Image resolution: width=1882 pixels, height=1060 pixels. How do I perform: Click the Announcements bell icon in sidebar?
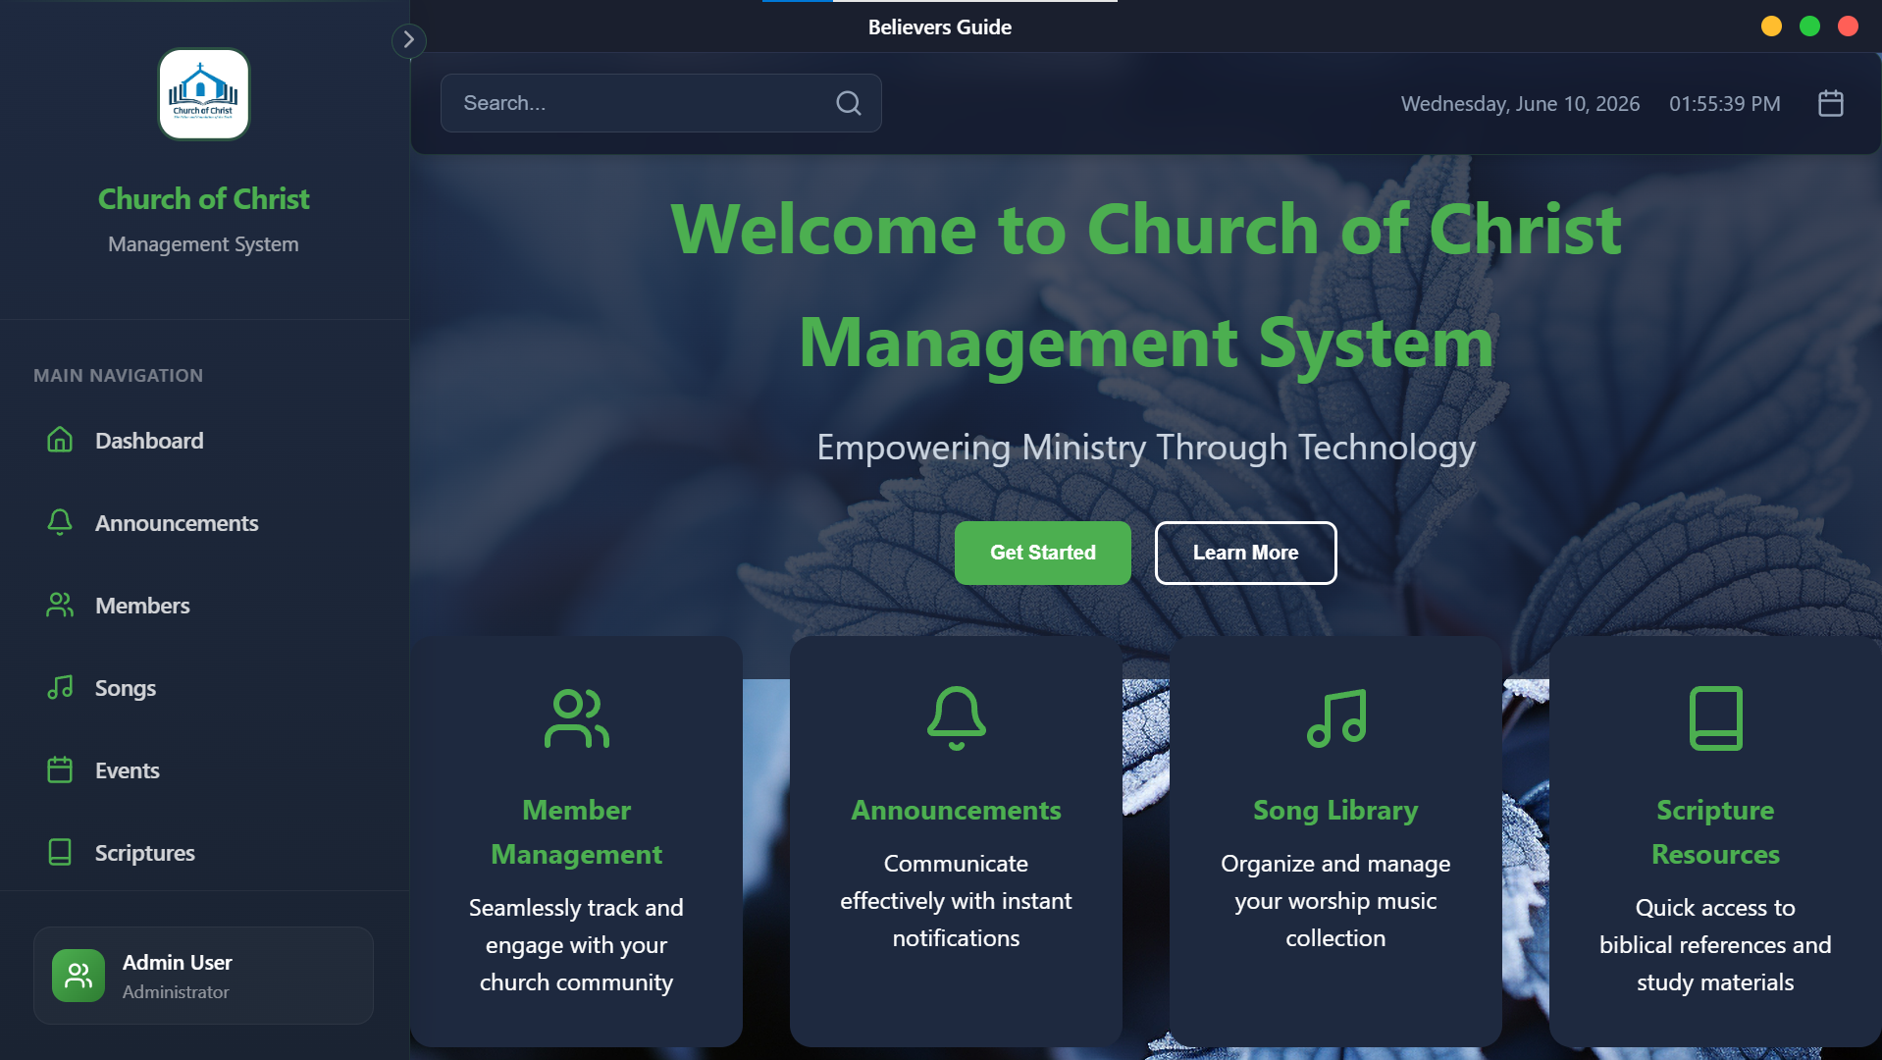click(x=60, y=522)
